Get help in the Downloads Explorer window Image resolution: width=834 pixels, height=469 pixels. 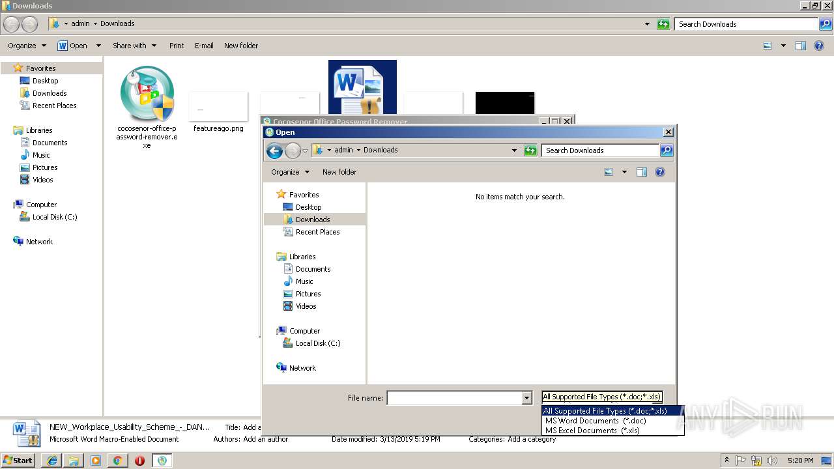(819, 46)
